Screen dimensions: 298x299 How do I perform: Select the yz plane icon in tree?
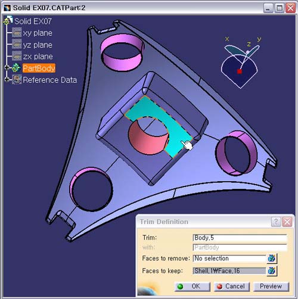point(17,44)
